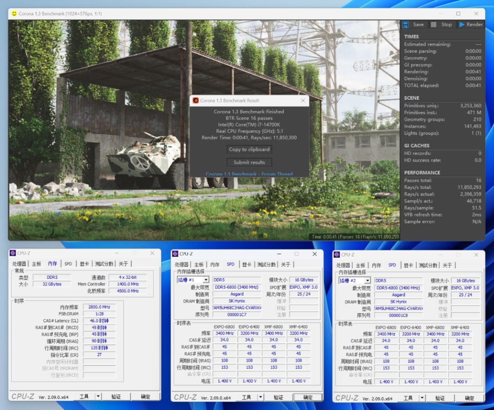Click 大小 32 GBytes field in left CPU-Z
This screenshot has width=494, height=410.
coord(52,284)
